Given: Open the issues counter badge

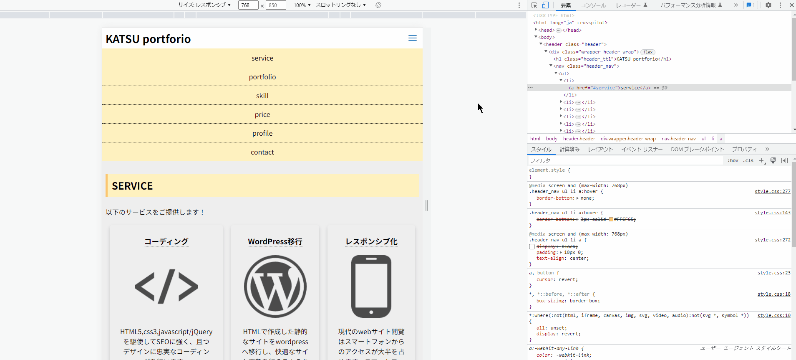Looking at the screenshot, I should tap(751, 5).
